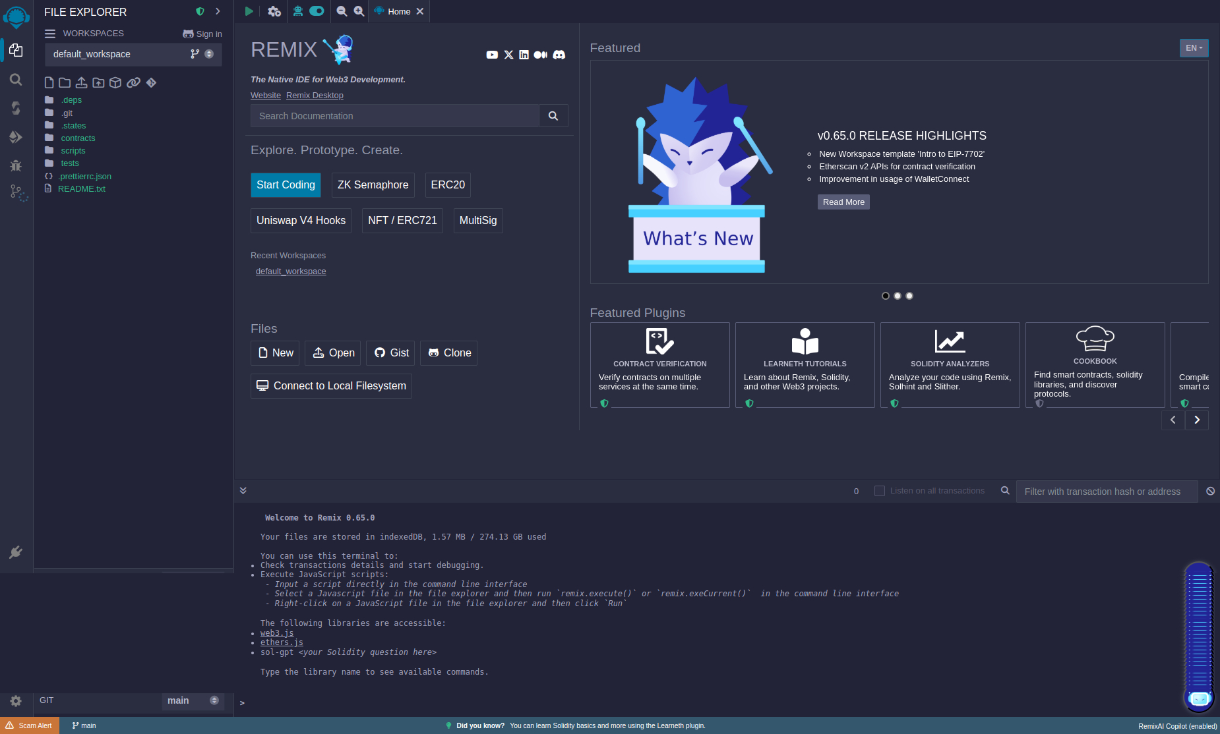The image size is (1220, 734).
Task: Open the workspace branch selector icon
Action: click(195, 54)
